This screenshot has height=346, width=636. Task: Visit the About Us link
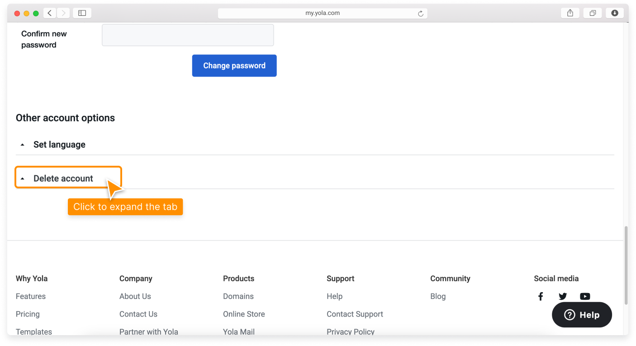tap(135, 296)
